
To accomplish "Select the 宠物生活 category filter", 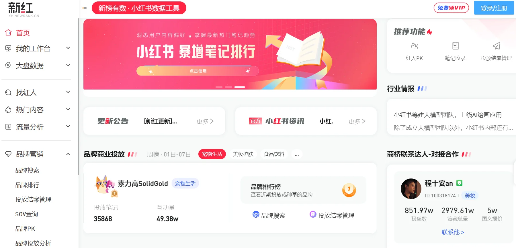I will [212, 154].
